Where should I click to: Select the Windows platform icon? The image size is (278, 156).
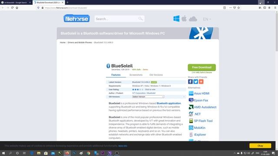click(x=176, y=19)
